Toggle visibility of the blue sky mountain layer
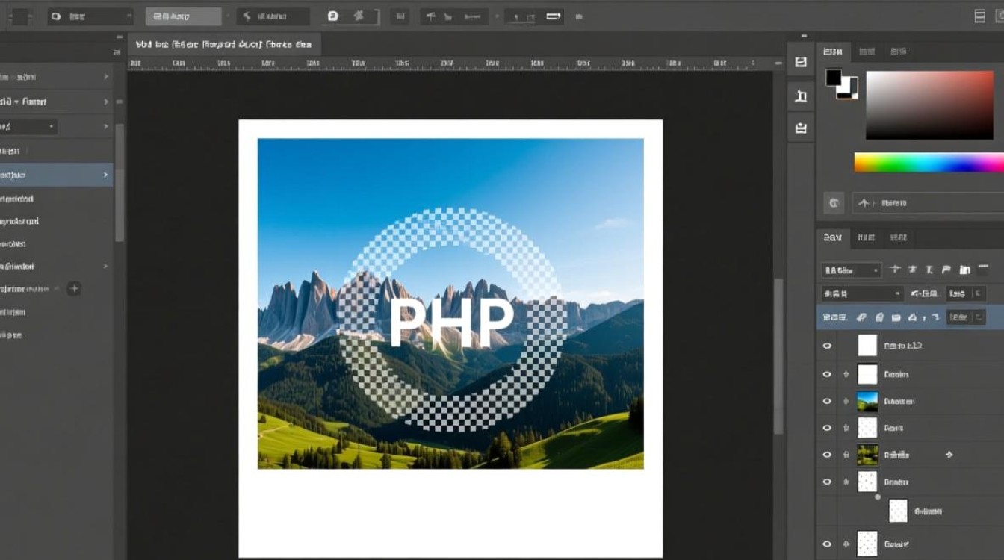 click(827, 401)
